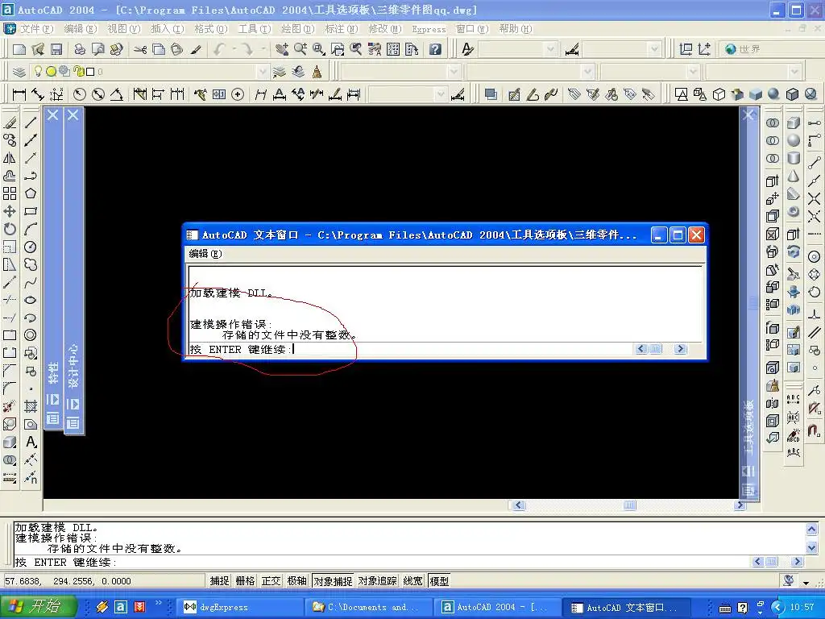Click main command line prompt at the bottom
This screenshot has width=825, height=619.
pyautogui.click(x=381, y=562)
